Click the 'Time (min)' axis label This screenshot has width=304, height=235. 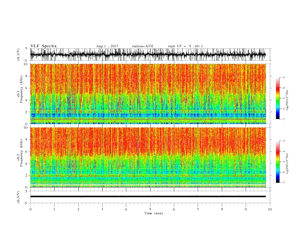[x=154, y=213]
